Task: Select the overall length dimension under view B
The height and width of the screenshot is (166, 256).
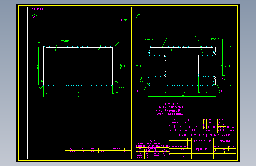Action: click(182, 96)
